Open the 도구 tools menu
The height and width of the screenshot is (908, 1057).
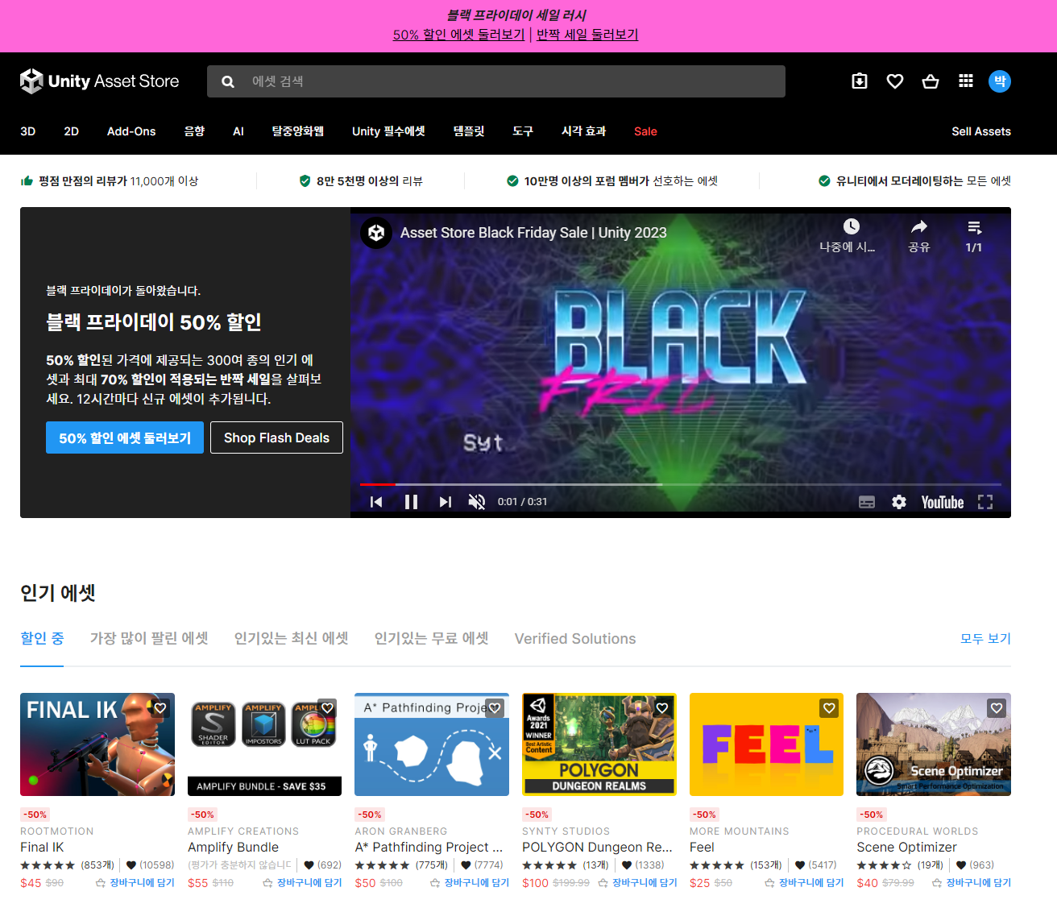[523, 131]
